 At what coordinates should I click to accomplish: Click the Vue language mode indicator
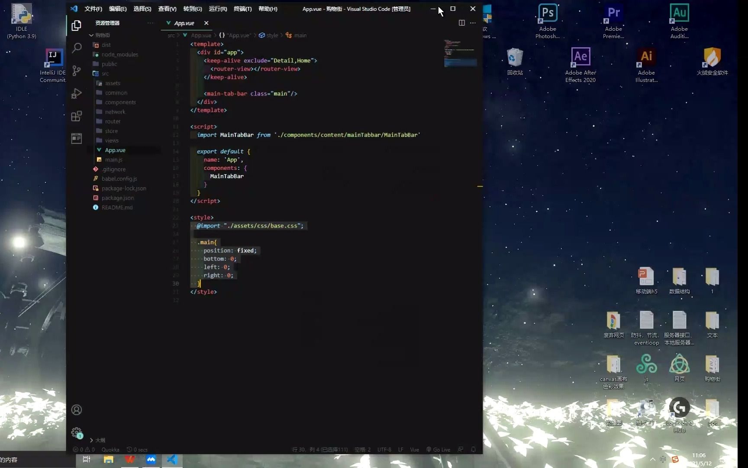(414, 450)
